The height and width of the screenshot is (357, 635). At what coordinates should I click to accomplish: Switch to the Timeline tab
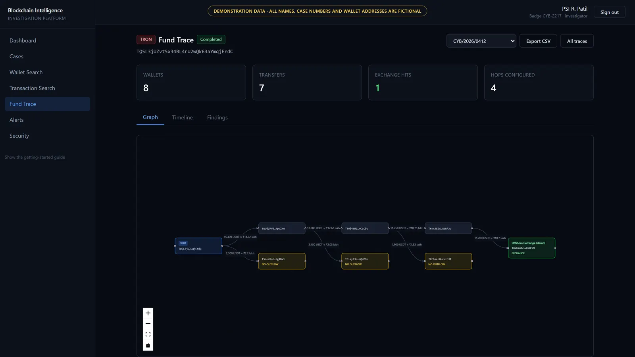[x=182, y=117]
